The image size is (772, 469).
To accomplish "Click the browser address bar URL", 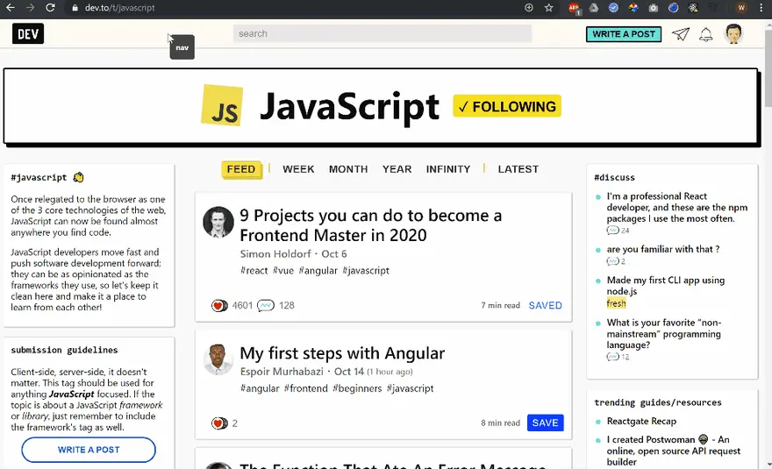I will (x=119, y=8).
